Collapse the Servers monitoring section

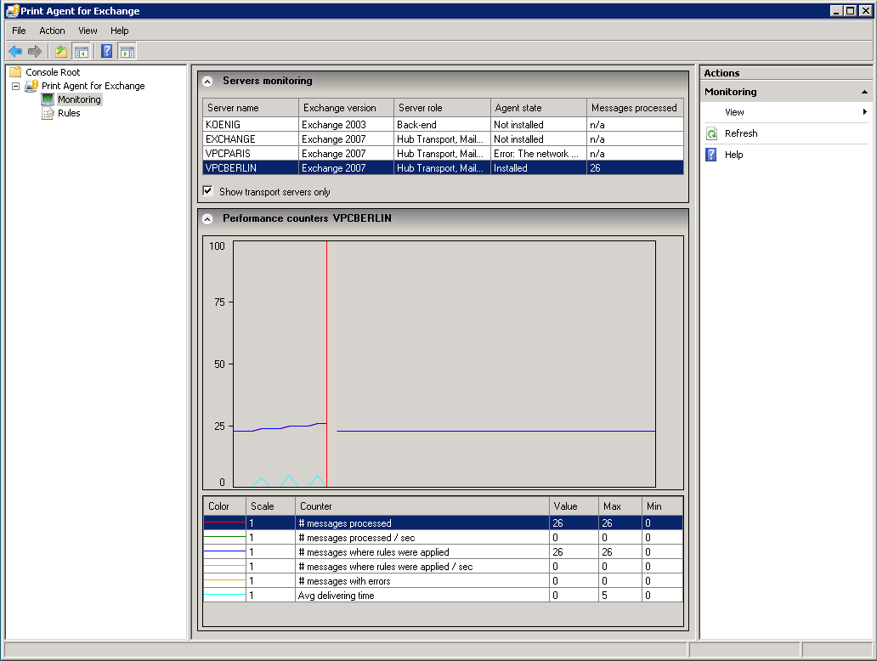207,81
